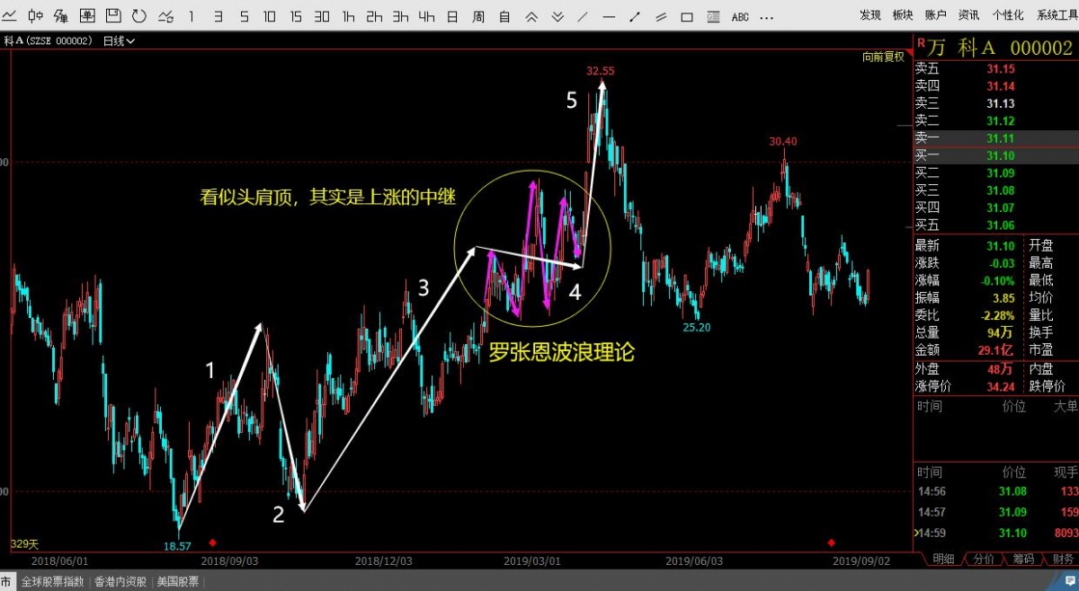Switch to the 5-minute period
This screenshot has width=1079, height=591.
244,16
